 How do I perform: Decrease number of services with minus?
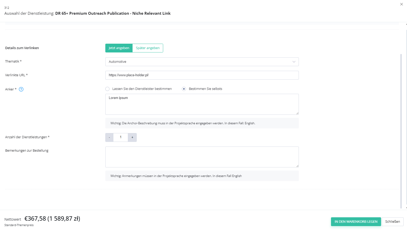point(109,137)
